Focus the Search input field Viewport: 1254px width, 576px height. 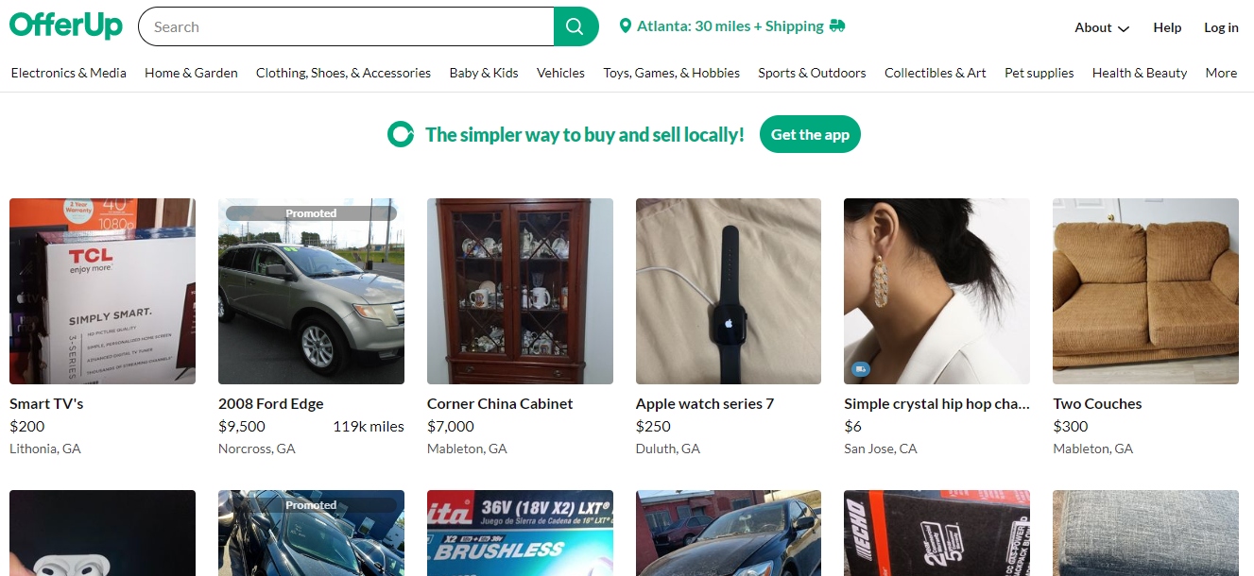[x=346, y=26]
